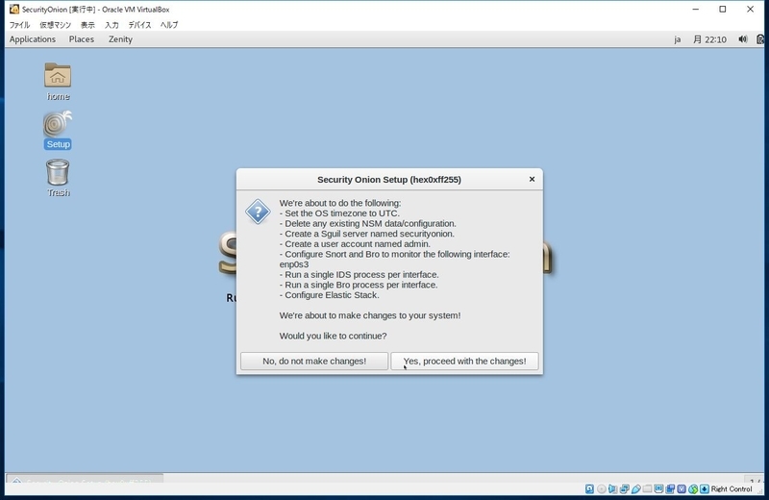The width and height of the screenshot is (769, 500).
Task: Click the 'Set the OS timezone to UTC.' line
Action: (x=339, y=212)
